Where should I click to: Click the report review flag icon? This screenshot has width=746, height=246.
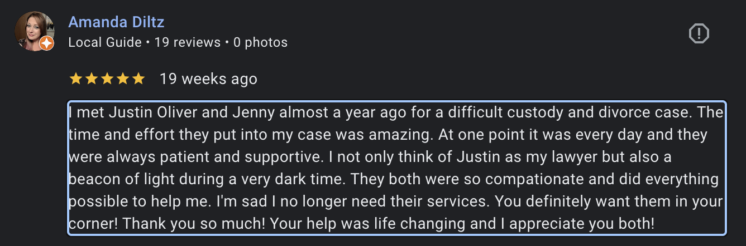click(699, 35)
